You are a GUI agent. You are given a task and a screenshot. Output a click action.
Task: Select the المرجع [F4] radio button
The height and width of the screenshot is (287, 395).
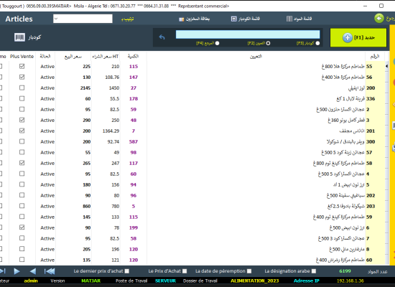[x=217, y=43]
